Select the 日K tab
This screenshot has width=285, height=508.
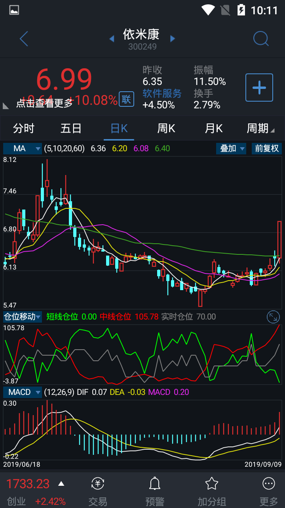(x=119, y=128)
